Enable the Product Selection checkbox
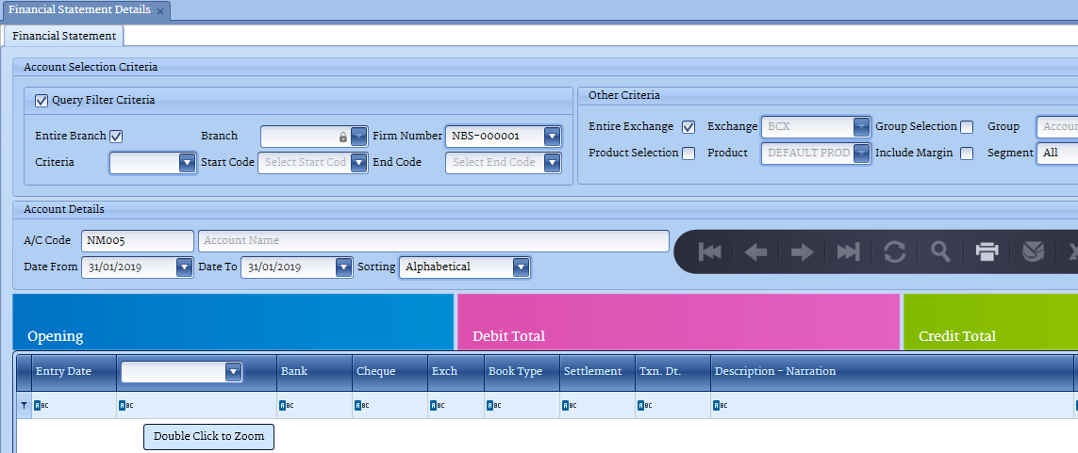Image resolution: width=1078 pixels, height=453 pixels. [x=688, y=154]
